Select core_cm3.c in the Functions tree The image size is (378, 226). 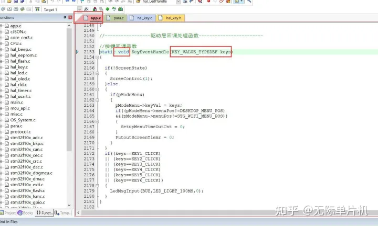tap(22, 38)
